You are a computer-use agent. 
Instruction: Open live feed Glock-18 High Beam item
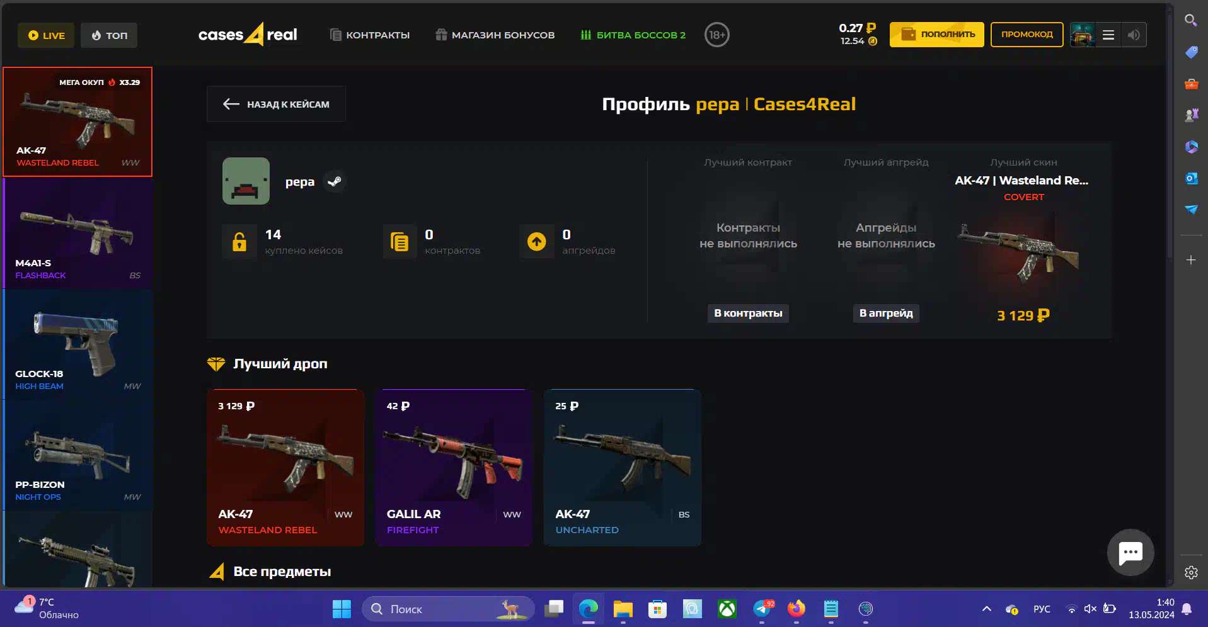[x=78, y=344]
